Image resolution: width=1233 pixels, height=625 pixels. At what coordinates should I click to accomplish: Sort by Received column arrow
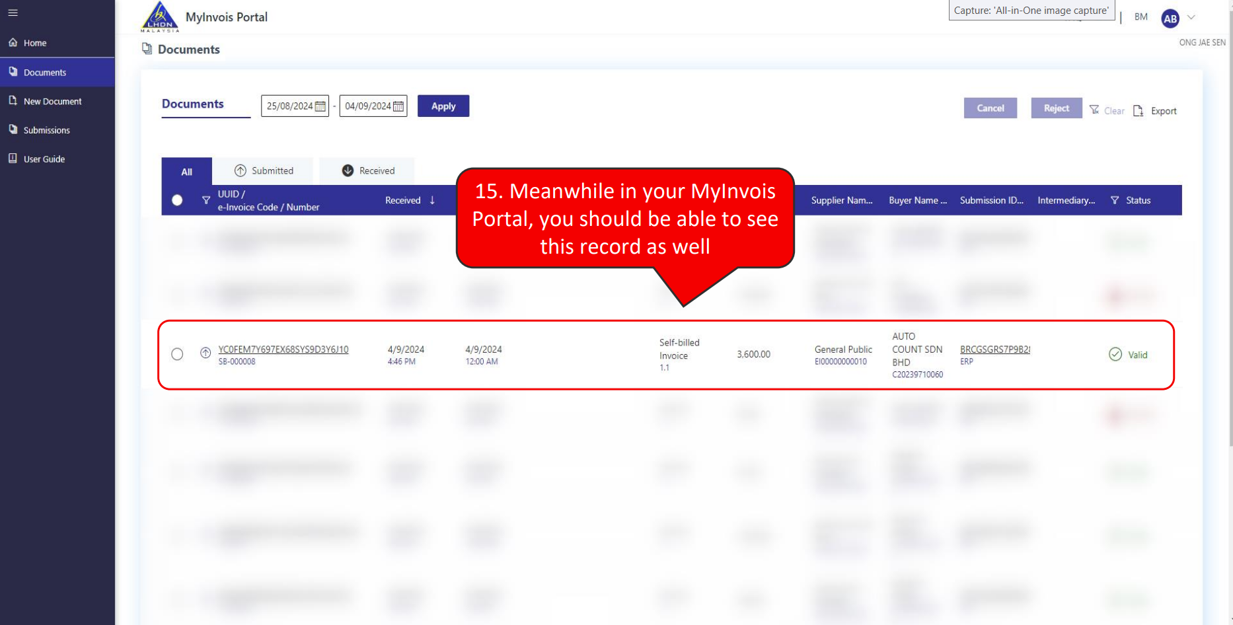click(x=432, y=200)
